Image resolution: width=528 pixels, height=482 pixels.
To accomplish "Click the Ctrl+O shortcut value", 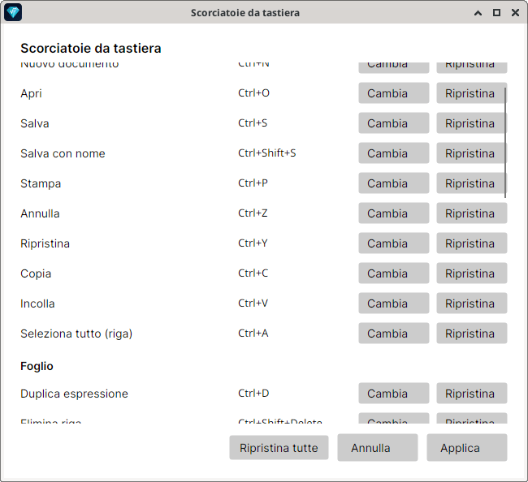I will tap(253, 93).
